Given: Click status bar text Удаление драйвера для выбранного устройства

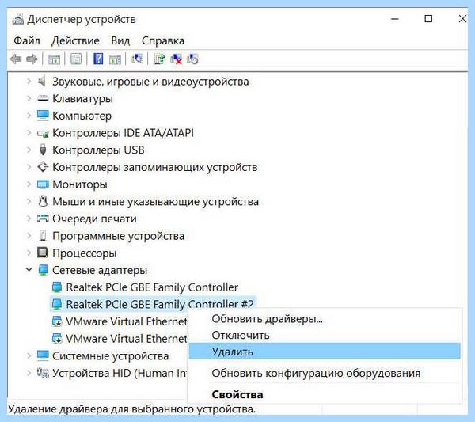Looking at the screenshot, I should coord(131,409).
